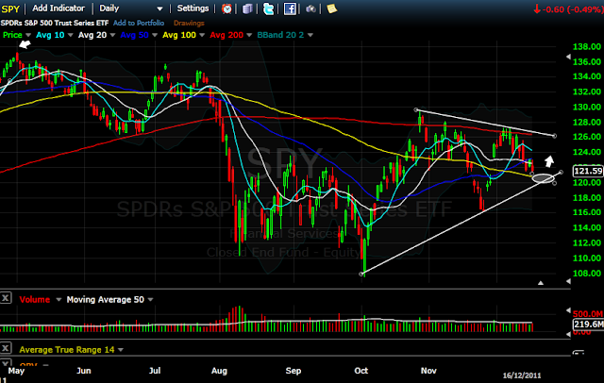Open the database stack icon in toolbar
The image size is (604, 383).
click(247, 8)
